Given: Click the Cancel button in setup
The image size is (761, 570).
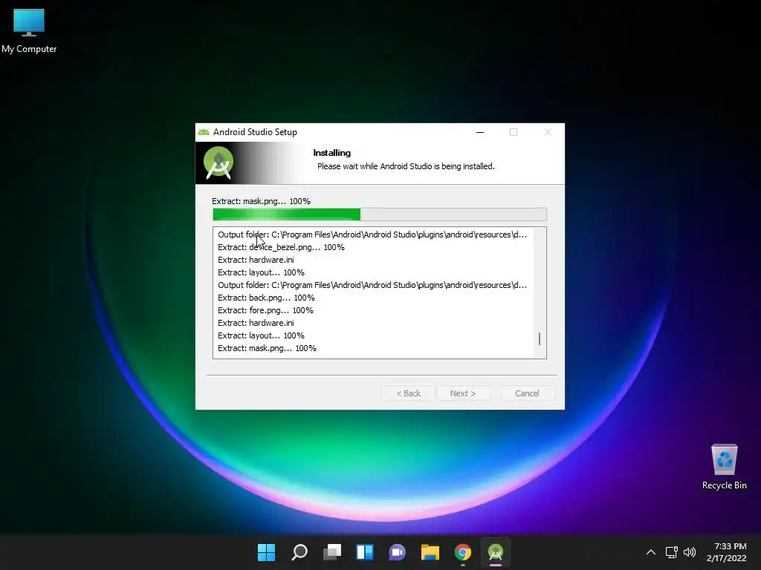Looking at the screenshot, I should pyautogui.click(x=527, y=393).
